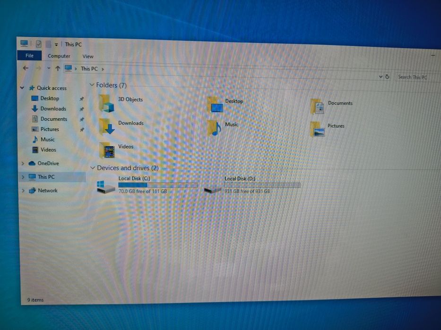Unpin Desktop using its pin icon

click(82, 99)
